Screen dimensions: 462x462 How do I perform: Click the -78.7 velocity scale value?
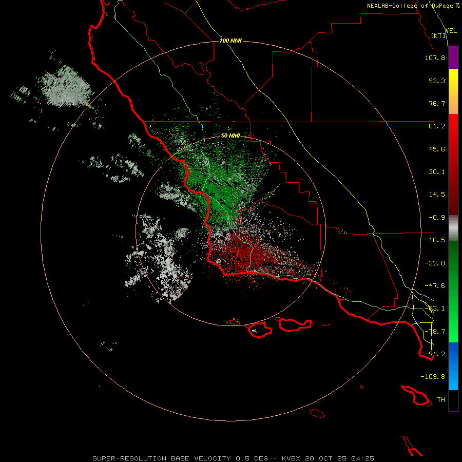[x=435, y=332]
